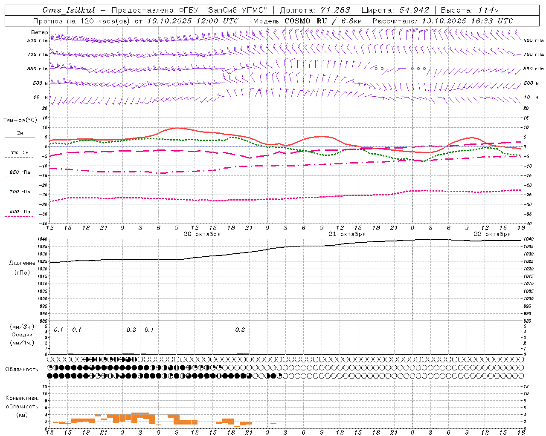Click the Ветер label of wind panel
Screen dimensions: 546x436
pos(39,32)
